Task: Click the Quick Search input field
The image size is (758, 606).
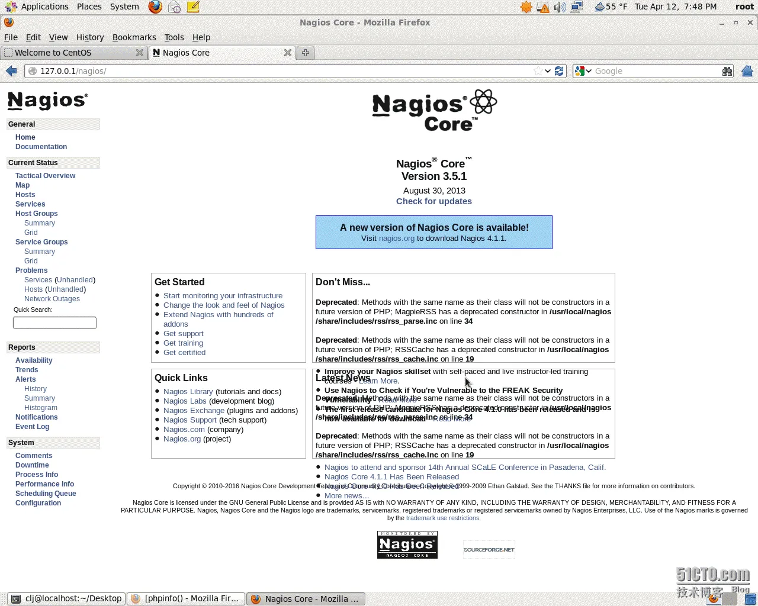Action: pyautogui.click(x=54, y=323)
